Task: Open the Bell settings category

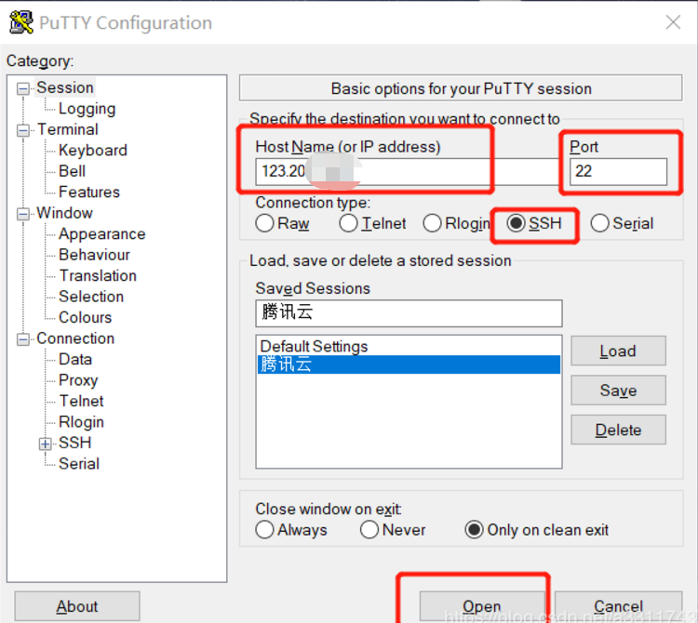Action: (72, 171)
